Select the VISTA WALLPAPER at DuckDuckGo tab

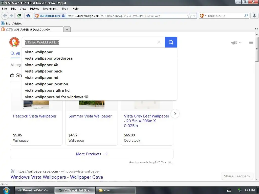point(32,29)
